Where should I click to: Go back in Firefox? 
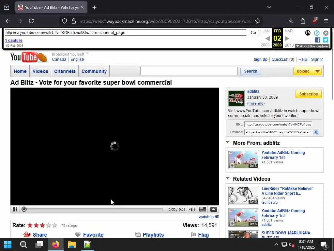pos(8,21)
